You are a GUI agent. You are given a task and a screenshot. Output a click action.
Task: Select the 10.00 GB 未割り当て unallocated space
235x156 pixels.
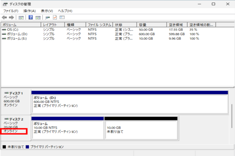coord(141,127)
